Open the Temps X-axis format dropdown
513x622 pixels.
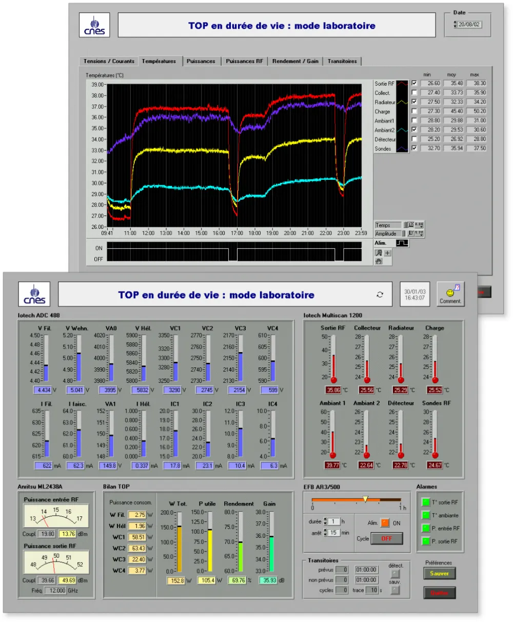pyautogui.click(x=419, y=225)
